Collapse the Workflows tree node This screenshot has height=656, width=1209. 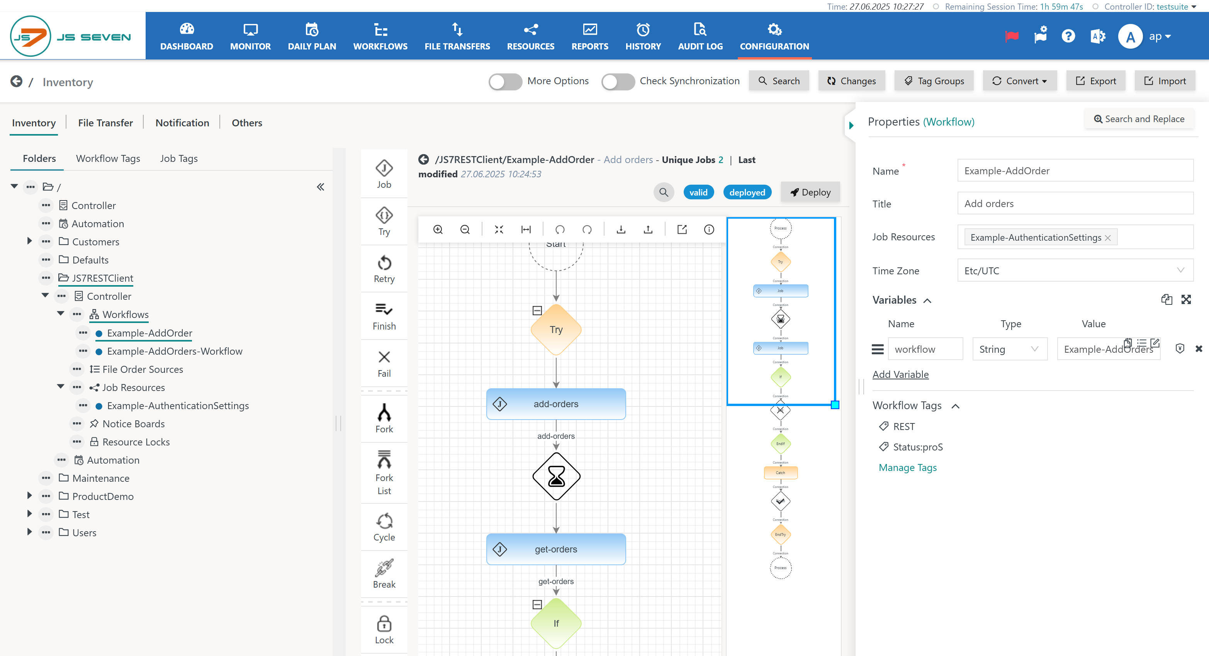click(61, 313)
